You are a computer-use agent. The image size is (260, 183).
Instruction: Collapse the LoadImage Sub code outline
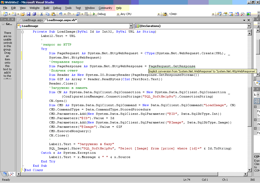click(x=23, y=32)
